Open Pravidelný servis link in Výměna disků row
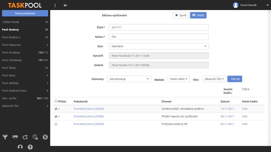The height and width of the screenshot is (152, 271). (x=89, y=109)
